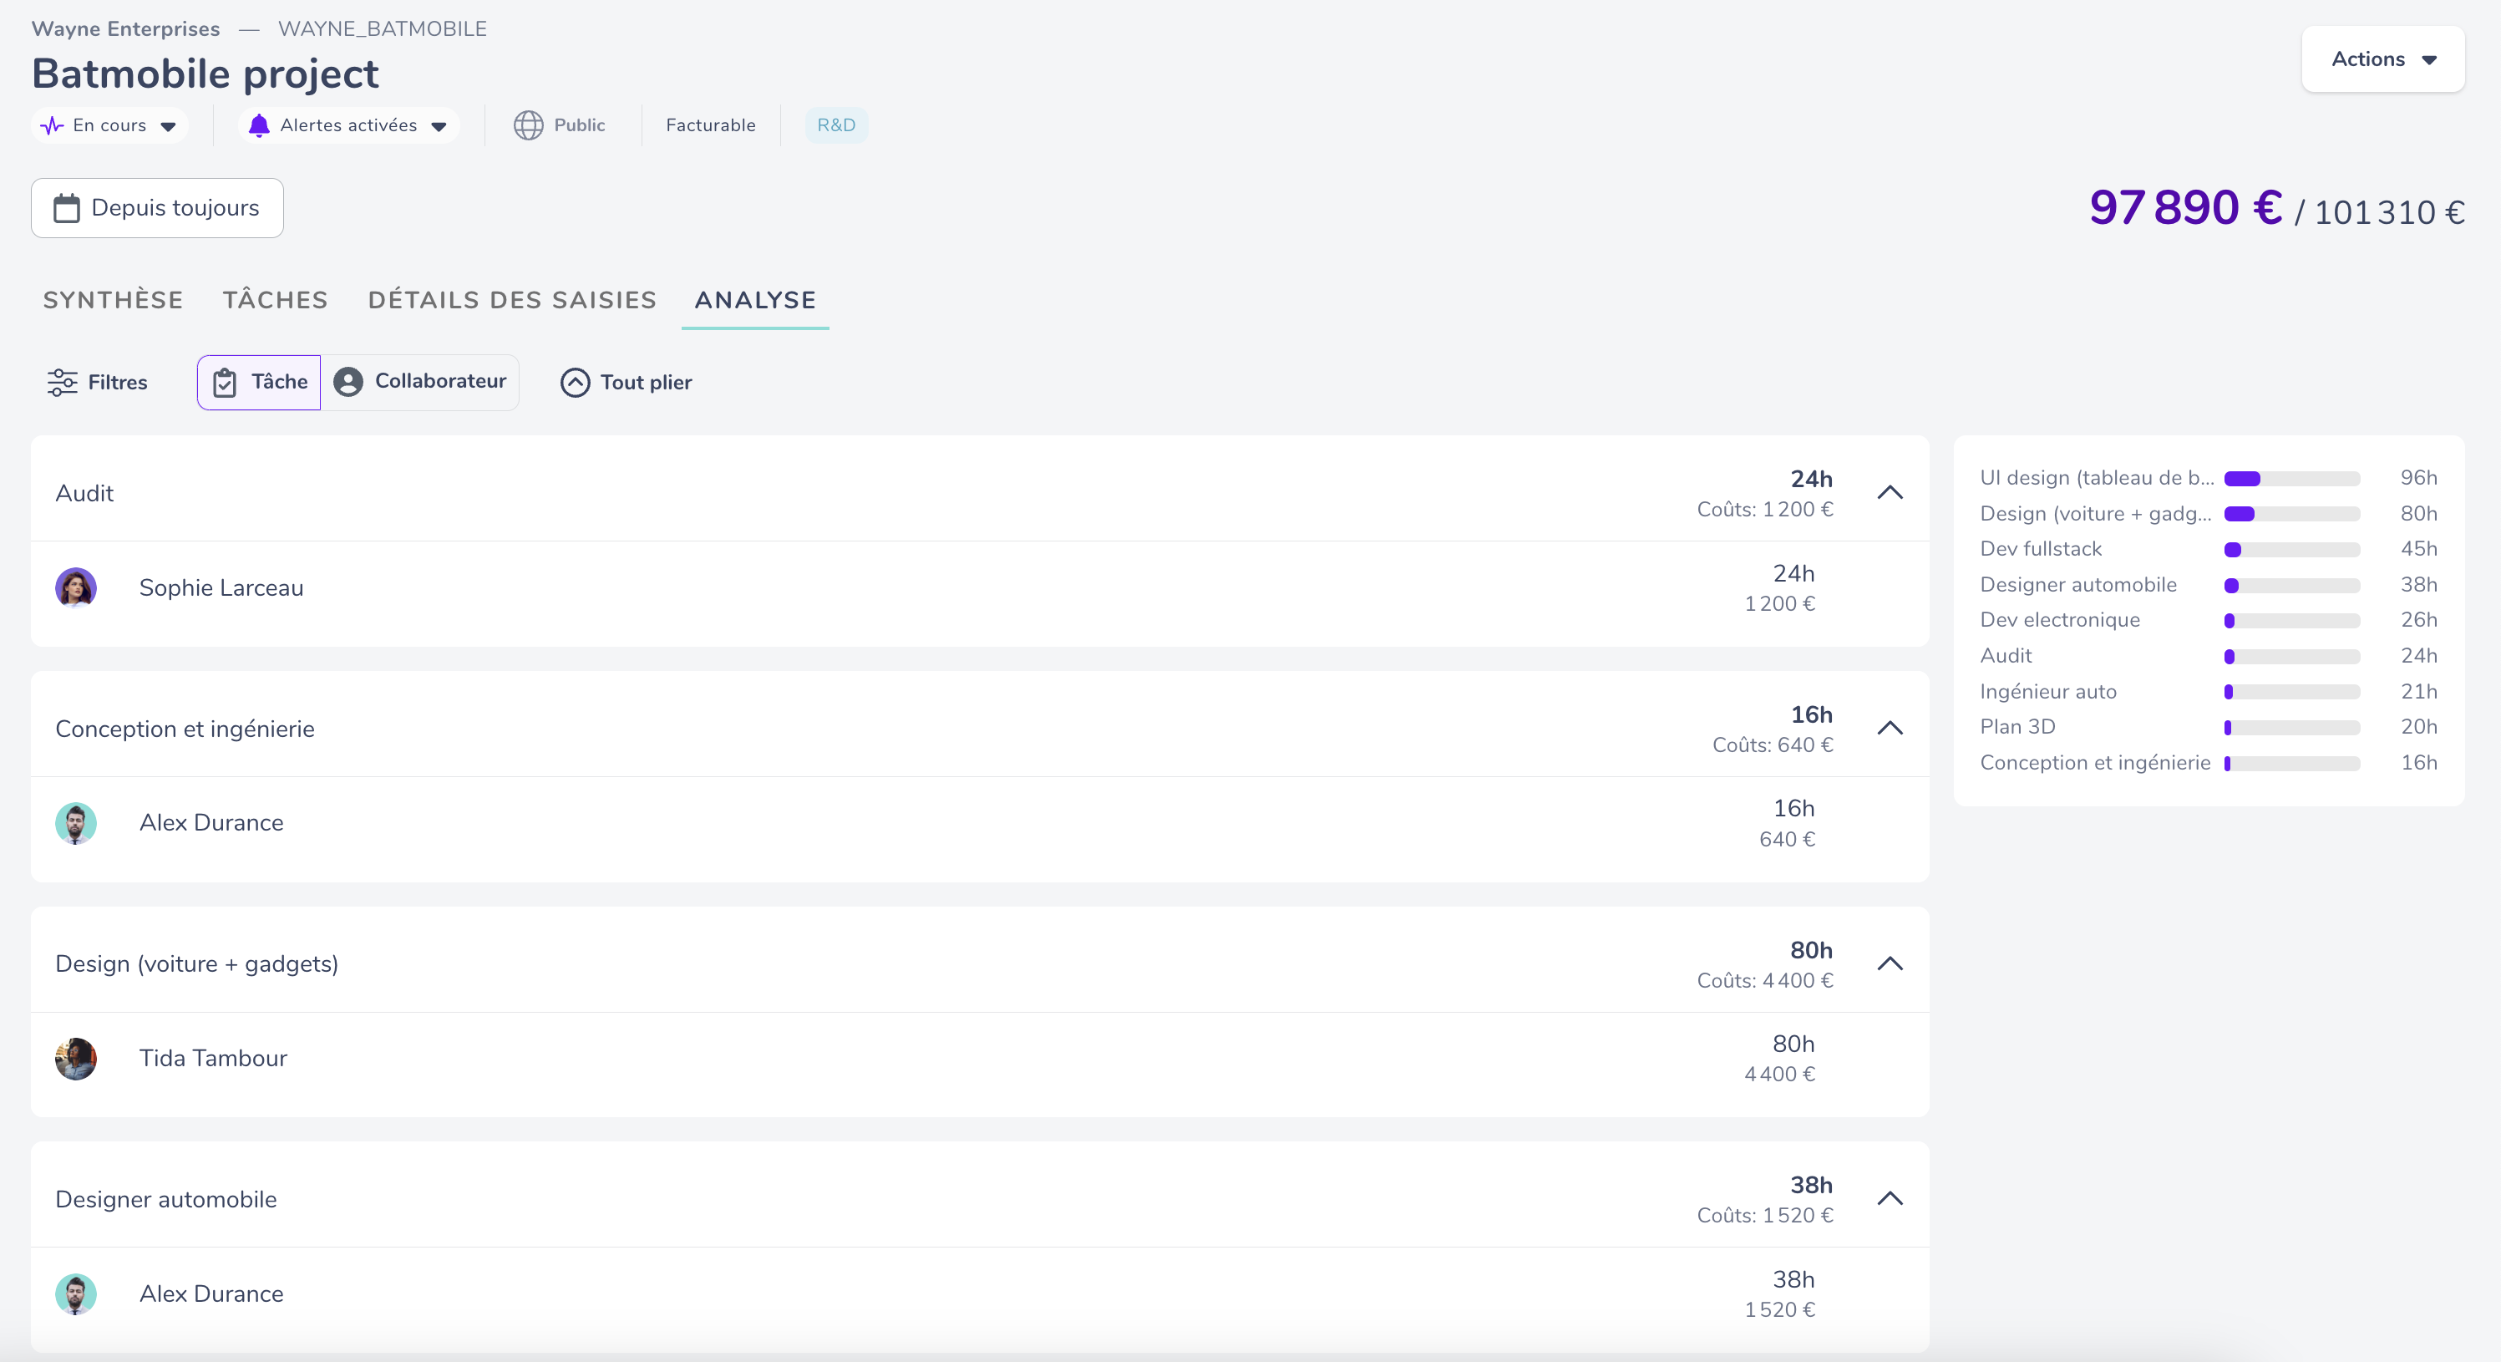Click the Batmobile project title

pyautogui.click(x=205, y=74)
